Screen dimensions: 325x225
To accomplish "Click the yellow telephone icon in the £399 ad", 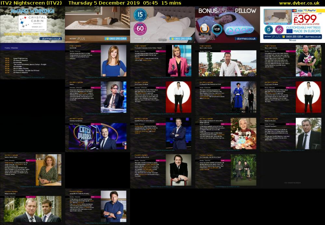I will 283,37.
